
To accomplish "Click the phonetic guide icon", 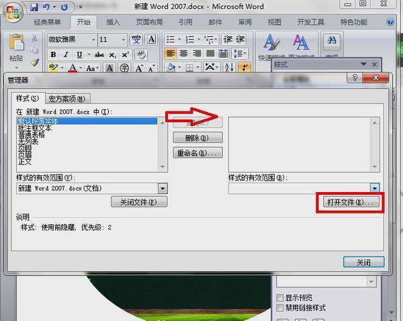I will (x=136, y=40).
